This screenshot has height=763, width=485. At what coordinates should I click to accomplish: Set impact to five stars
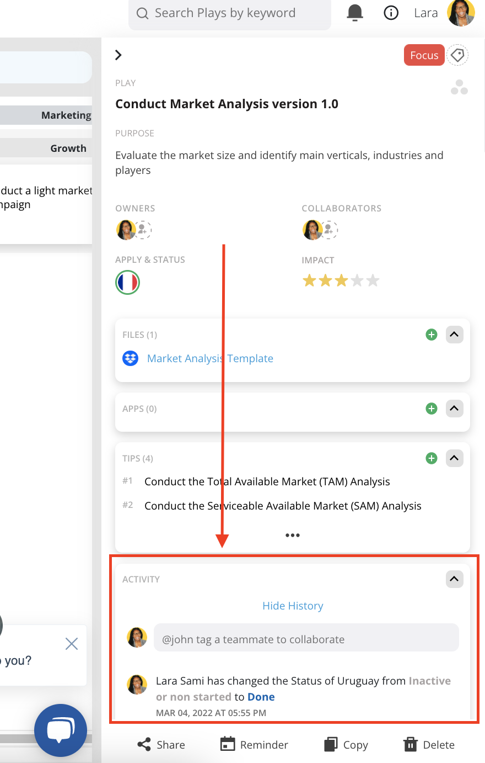[373, 280]
